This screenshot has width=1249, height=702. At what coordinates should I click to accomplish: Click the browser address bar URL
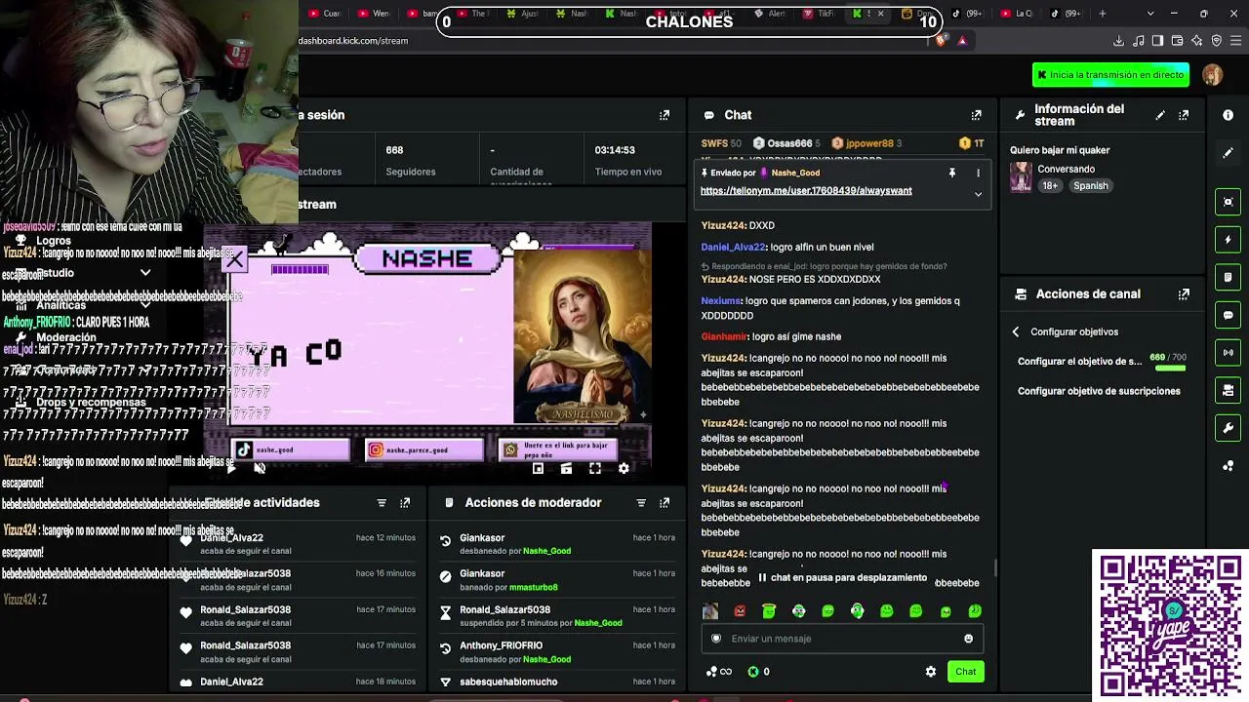[x=353, y=41]
